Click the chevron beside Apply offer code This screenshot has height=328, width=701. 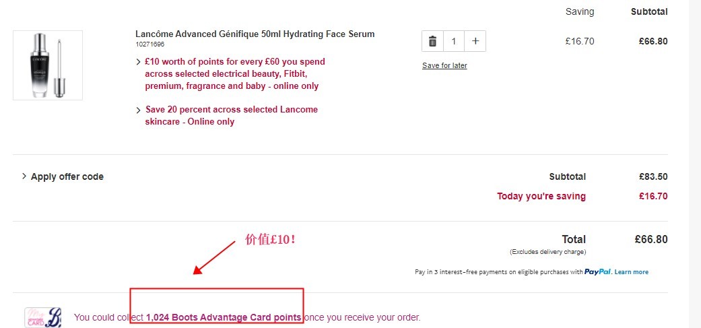tap(24, 176)
